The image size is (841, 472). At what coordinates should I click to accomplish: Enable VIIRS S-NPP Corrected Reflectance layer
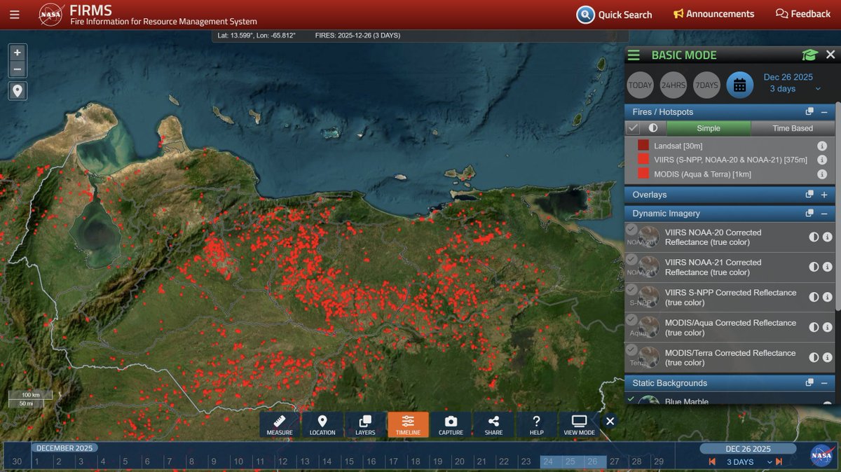[631, 290]
